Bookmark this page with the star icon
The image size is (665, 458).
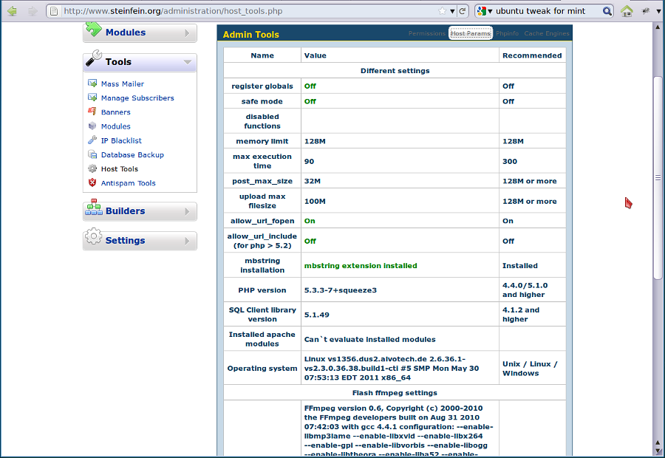[x=442, y=11]
